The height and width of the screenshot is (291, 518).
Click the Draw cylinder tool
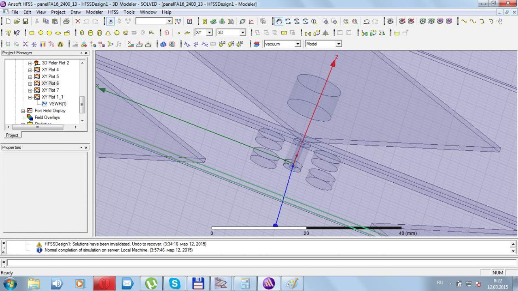pyautogui.click(x=90, y=33)
